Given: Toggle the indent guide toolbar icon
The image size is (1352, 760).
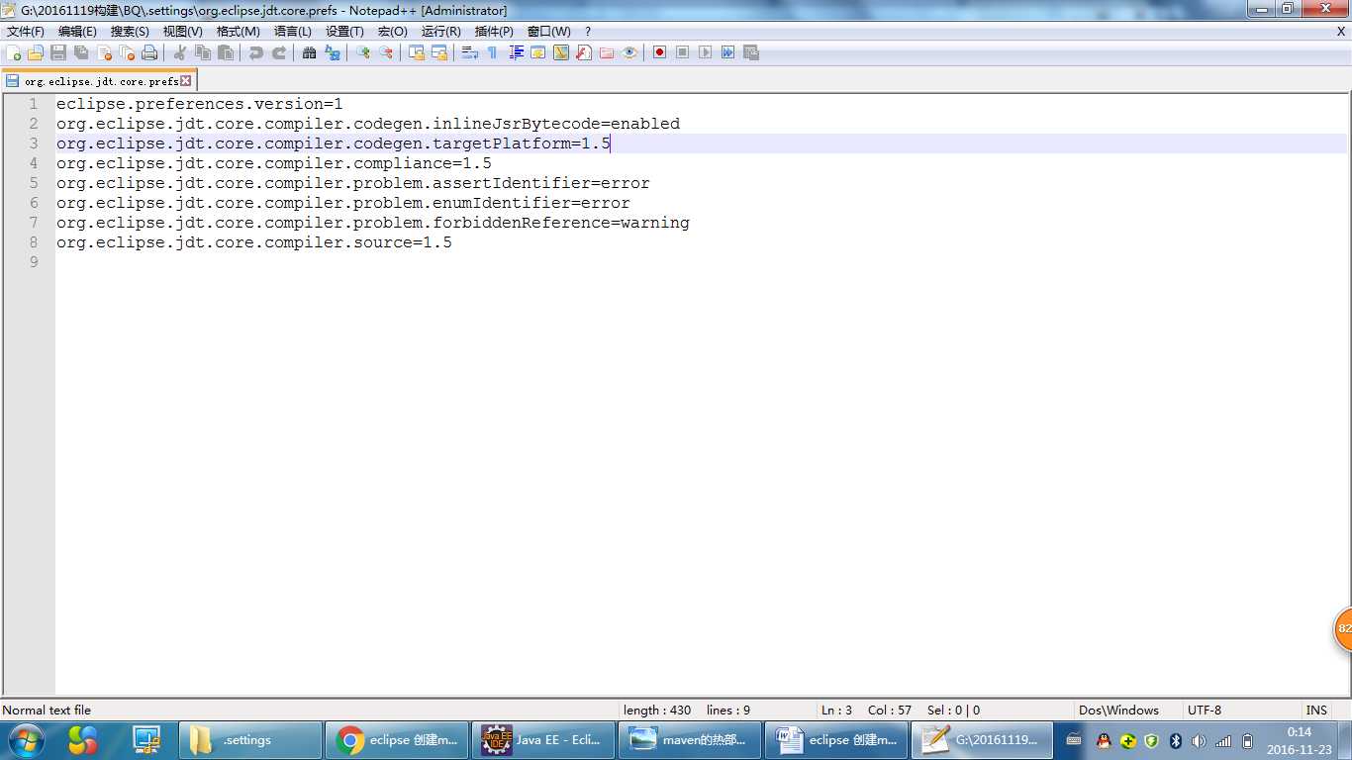Looking at the screenshot, I should pos(516,52).
